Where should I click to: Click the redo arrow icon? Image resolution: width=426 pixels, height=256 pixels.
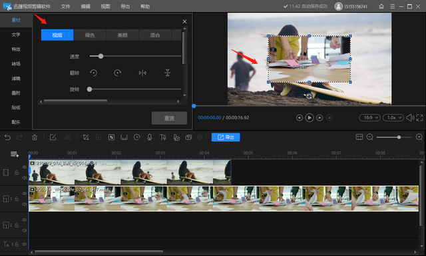19,137
